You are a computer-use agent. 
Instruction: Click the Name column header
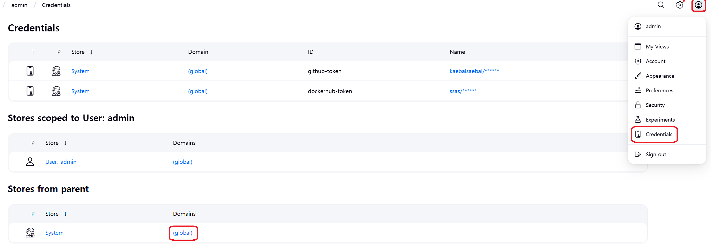[457, 52]
